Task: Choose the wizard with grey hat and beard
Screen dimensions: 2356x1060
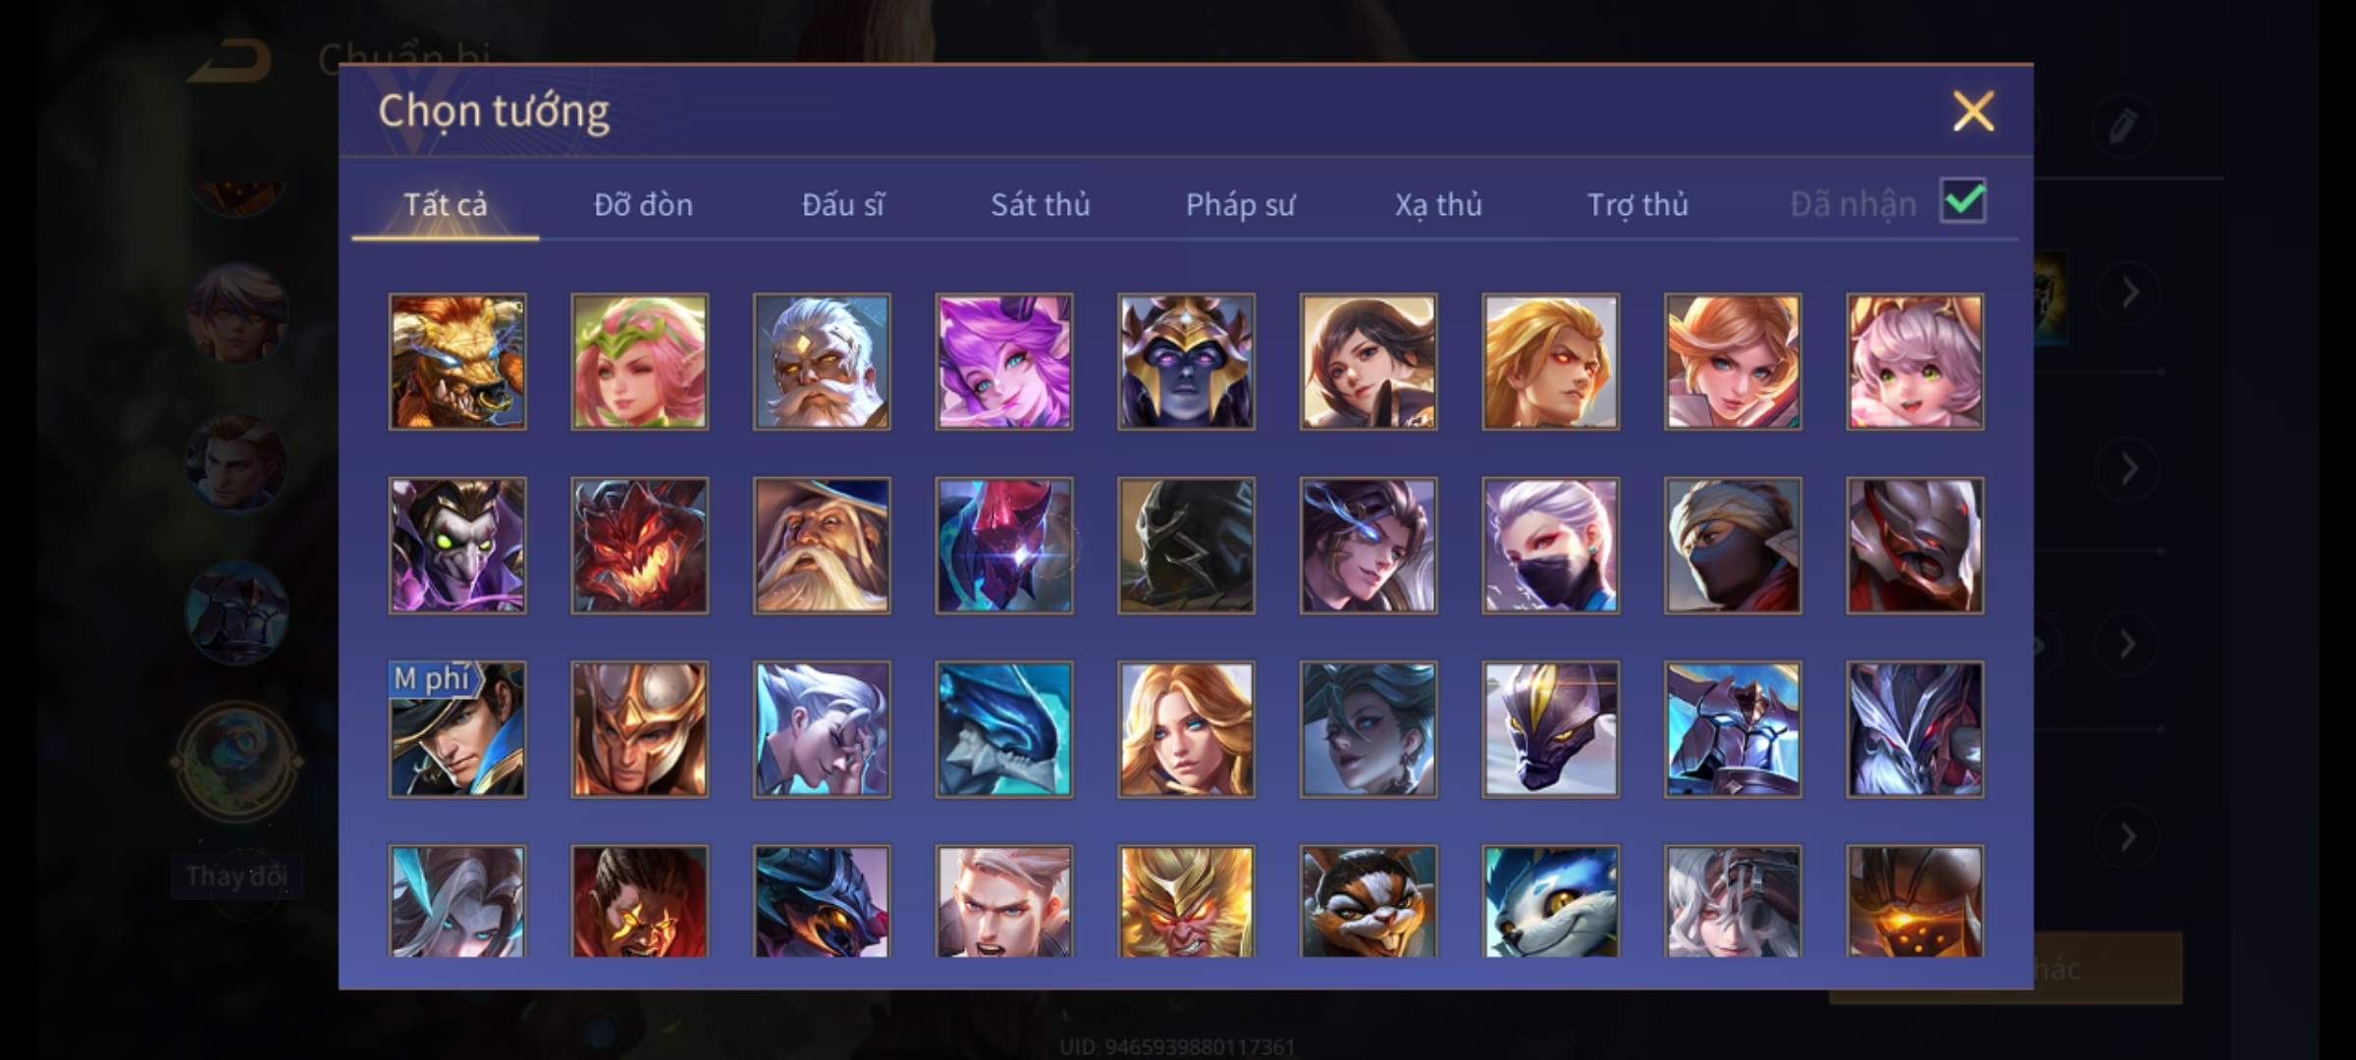Action: point(822,546)
